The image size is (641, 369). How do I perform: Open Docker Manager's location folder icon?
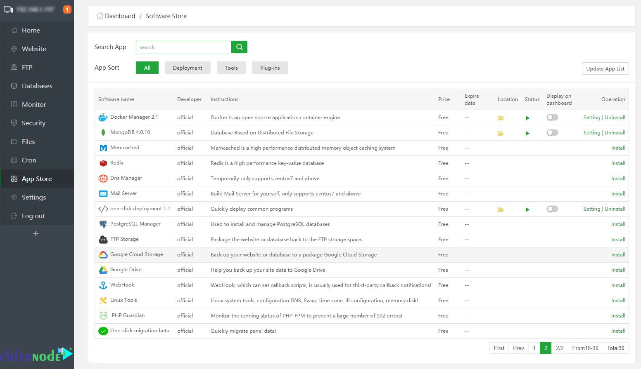[x=501, y=118]
